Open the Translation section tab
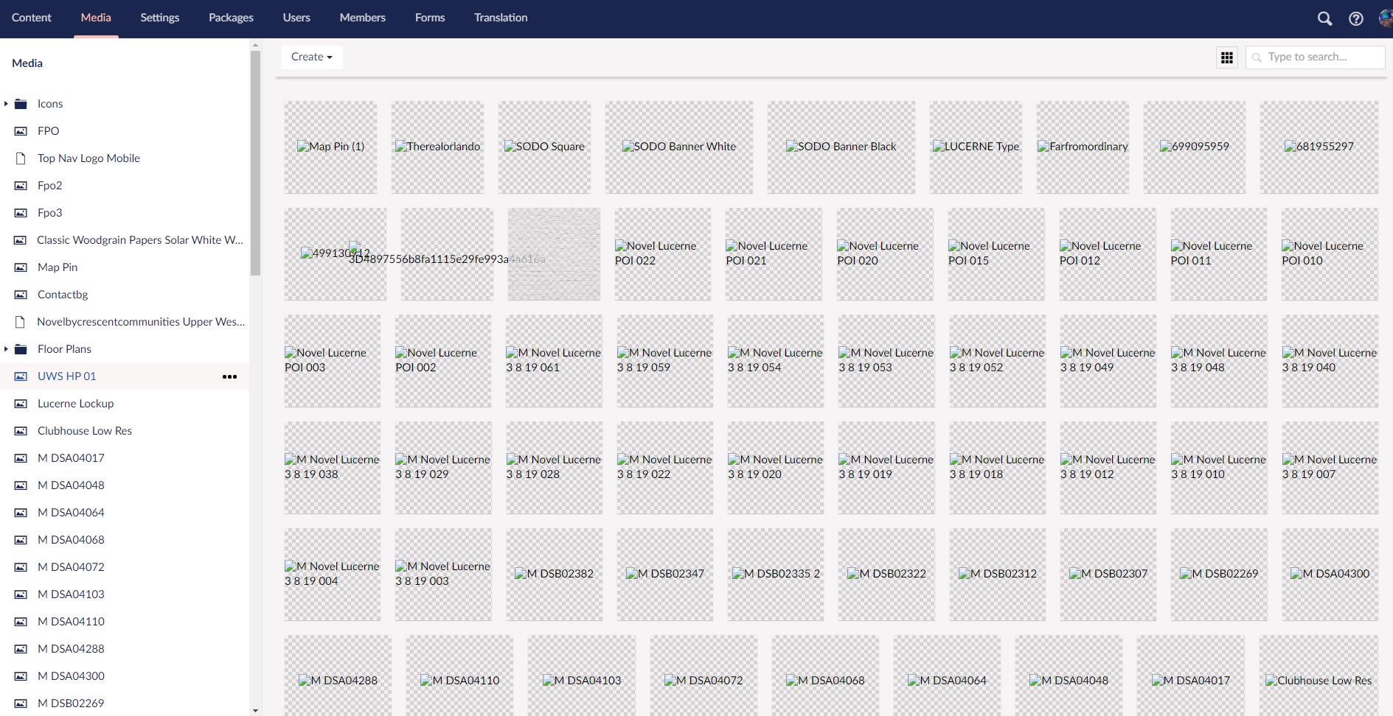Screen dimensions: 1393x716 click(x=501, y=18)
